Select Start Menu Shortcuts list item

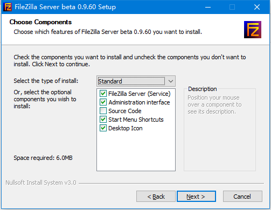tap(136, 120)
